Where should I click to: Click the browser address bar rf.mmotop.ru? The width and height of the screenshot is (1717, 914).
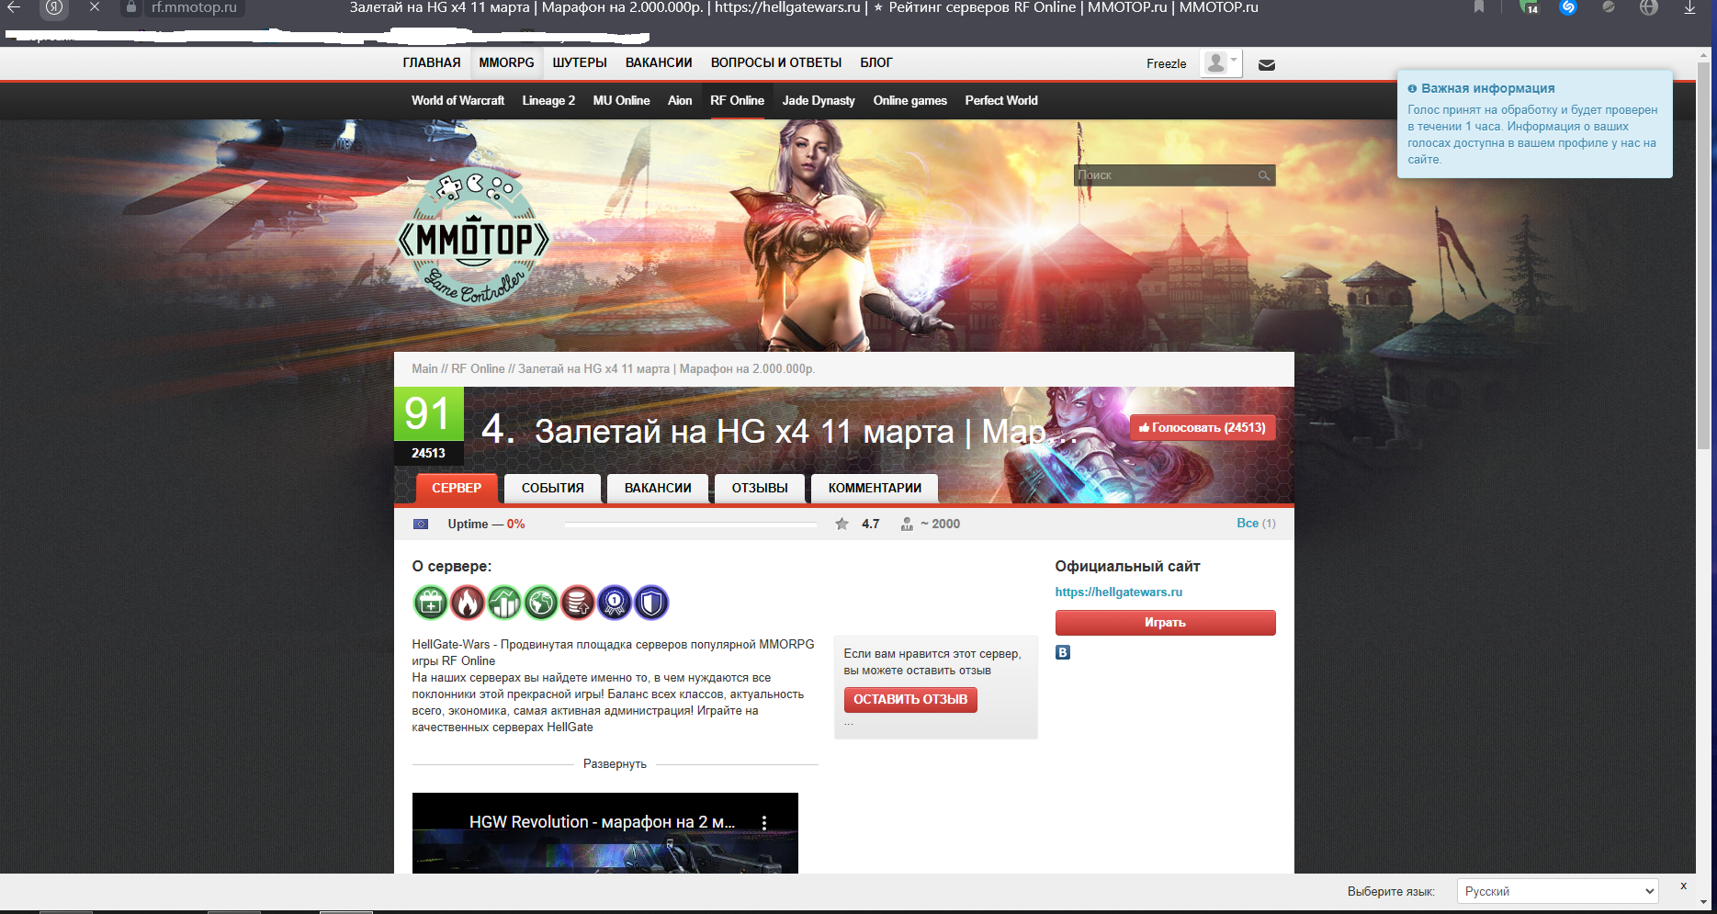coord(194,7)
